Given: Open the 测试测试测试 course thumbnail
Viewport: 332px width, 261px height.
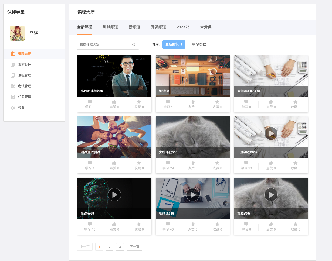Looking at the screenshot, I should tap(114, 137).
